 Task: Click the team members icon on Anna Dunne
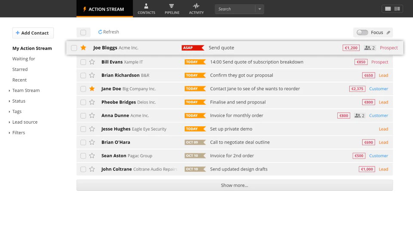pyautogui.click(x=358, y=116)
